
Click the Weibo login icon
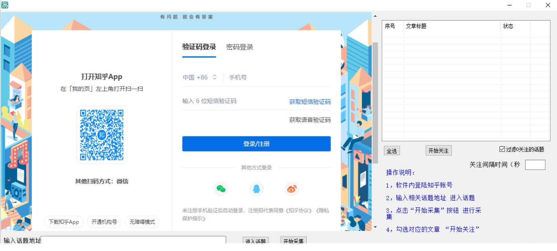pyautogui.click(x=292, y=189)
